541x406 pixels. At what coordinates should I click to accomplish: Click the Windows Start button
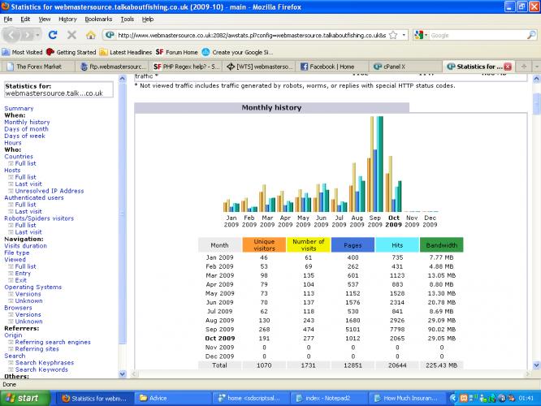28,398
